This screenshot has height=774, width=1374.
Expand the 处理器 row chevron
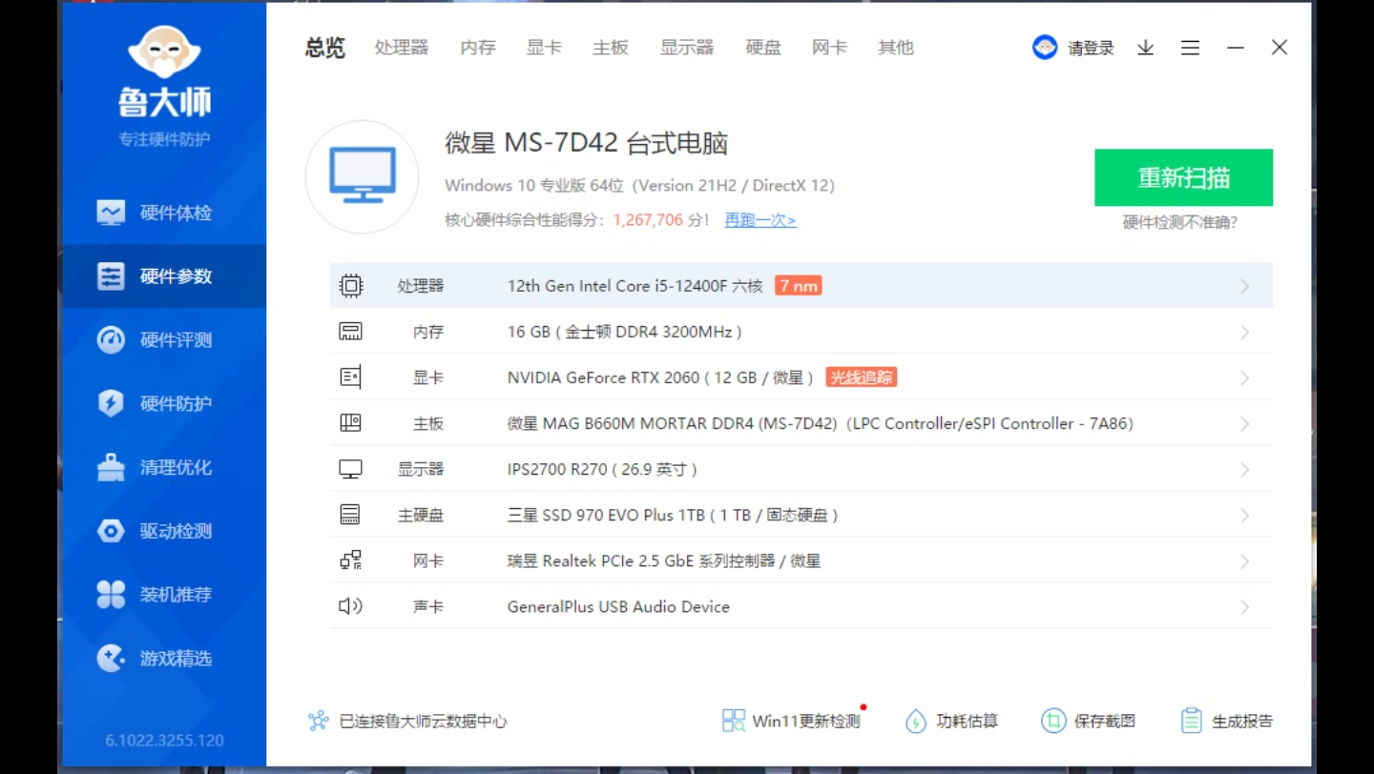[x=1244, y=285]
